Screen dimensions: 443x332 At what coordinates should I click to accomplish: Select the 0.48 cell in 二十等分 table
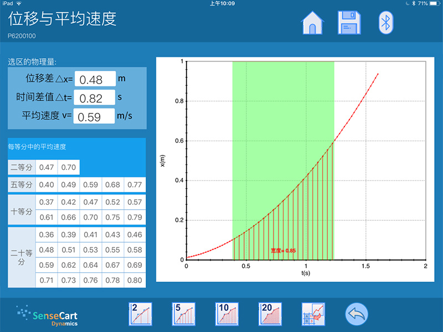pyautogui.click(x=47, y=250)
